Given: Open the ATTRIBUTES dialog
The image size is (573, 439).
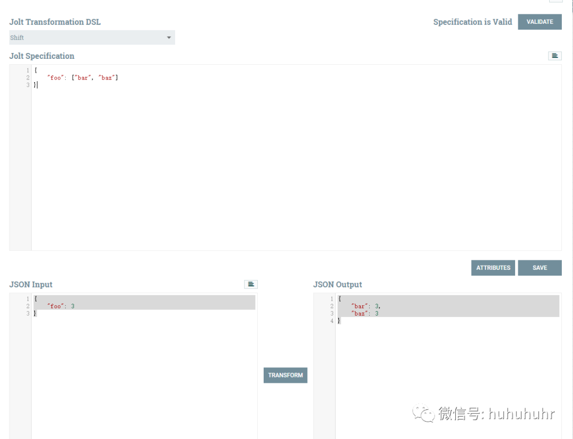Looking at the screenshot, I should coord(493,268).
